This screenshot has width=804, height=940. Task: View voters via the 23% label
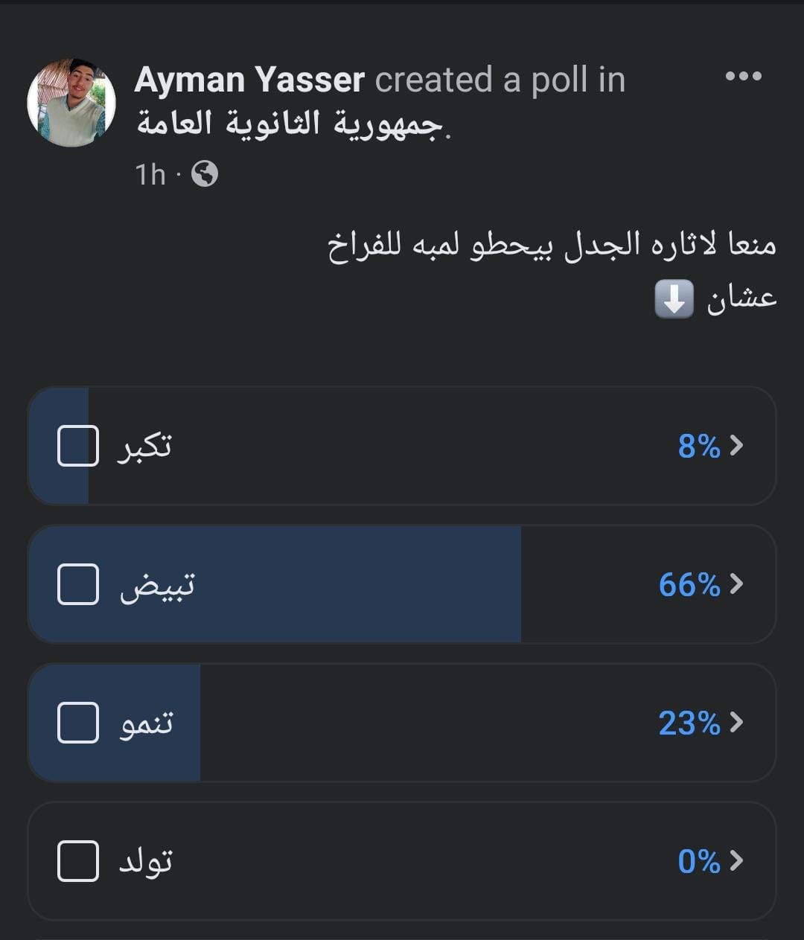tap(689, 723)
